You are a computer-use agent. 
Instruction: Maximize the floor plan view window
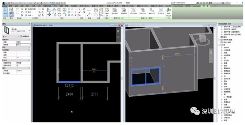click(116, 25)
